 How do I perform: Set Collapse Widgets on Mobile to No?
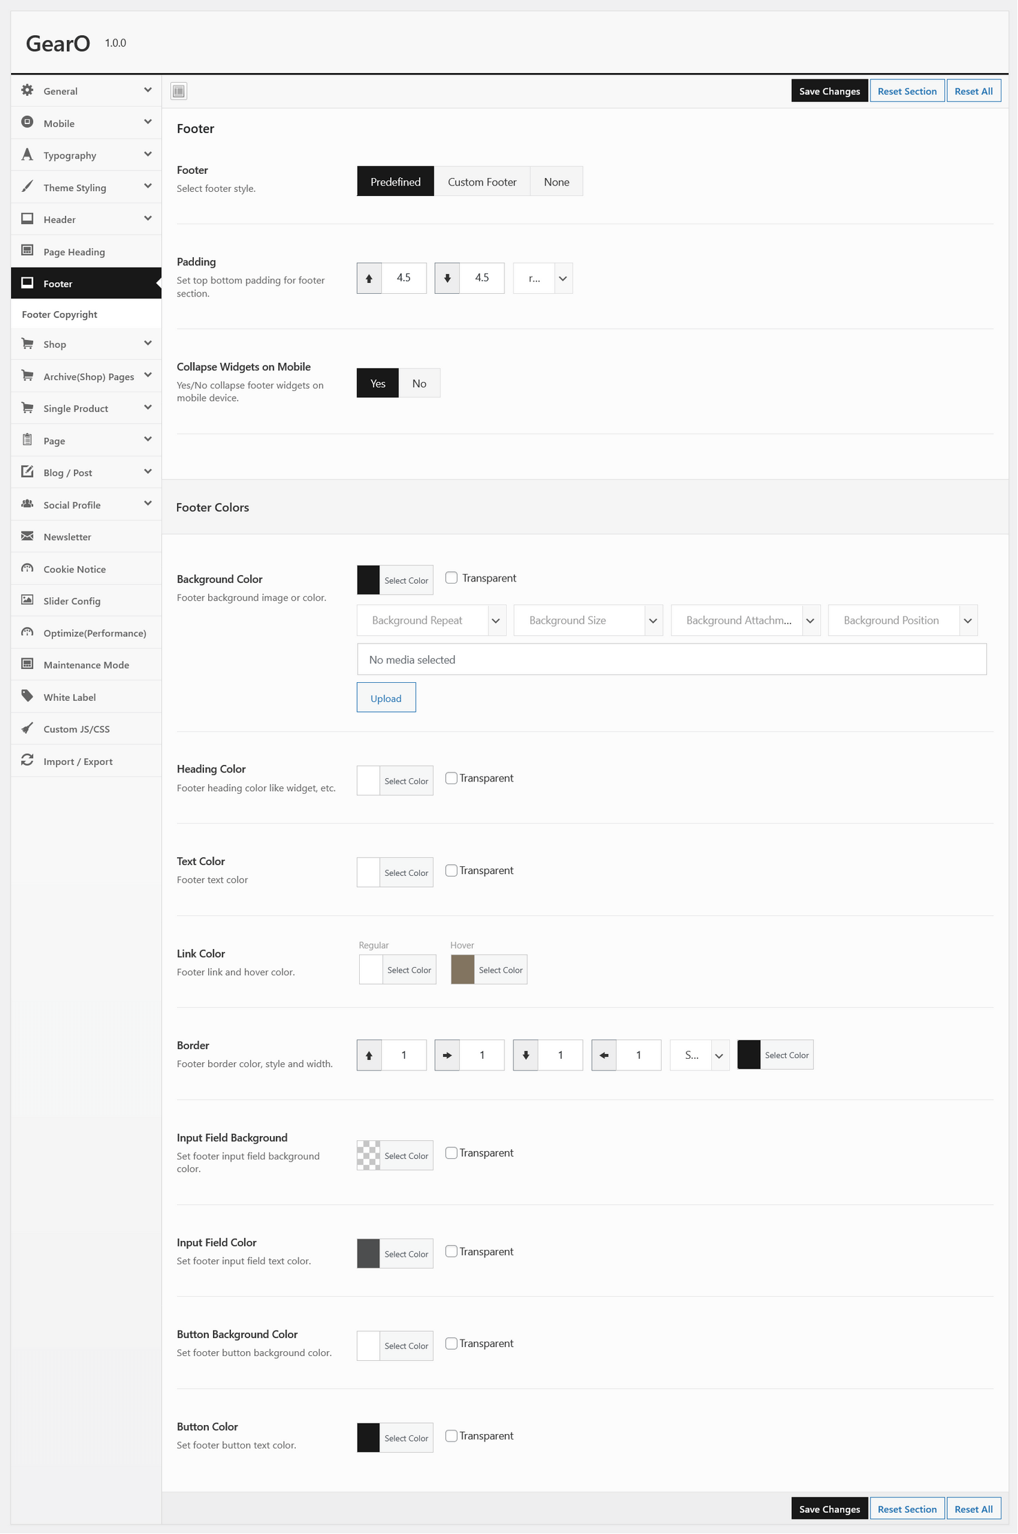click(419, 383)
